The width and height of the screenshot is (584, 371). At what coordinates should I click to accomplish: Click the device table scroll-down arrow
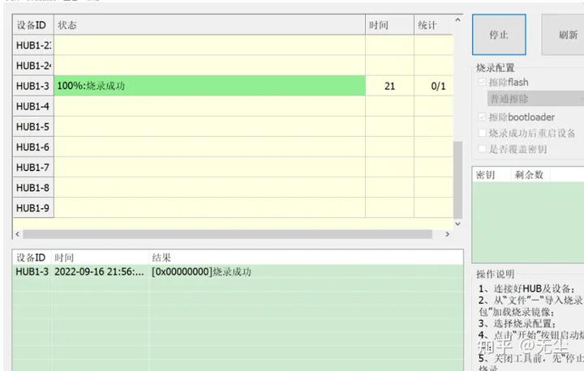pos(457,224)
